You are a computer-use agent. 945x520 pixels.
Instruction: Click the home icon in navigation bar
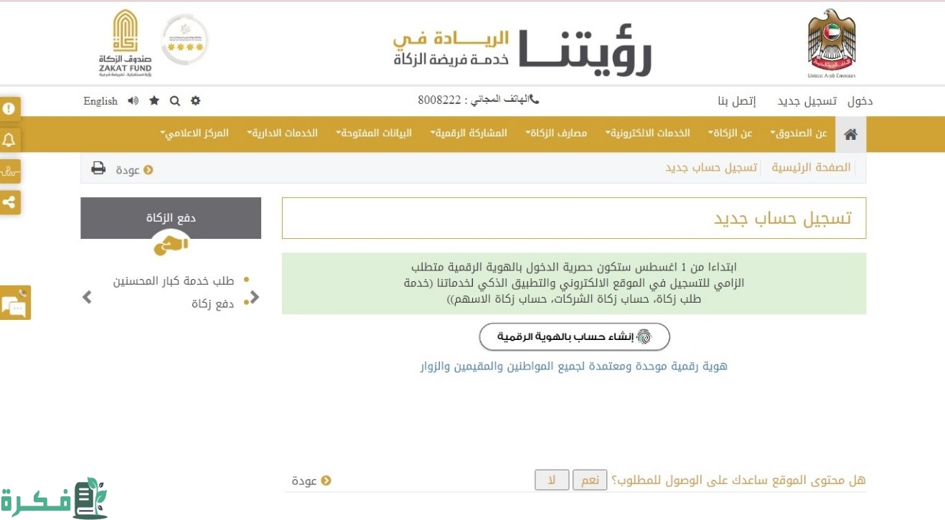click(x=851, y=134)
